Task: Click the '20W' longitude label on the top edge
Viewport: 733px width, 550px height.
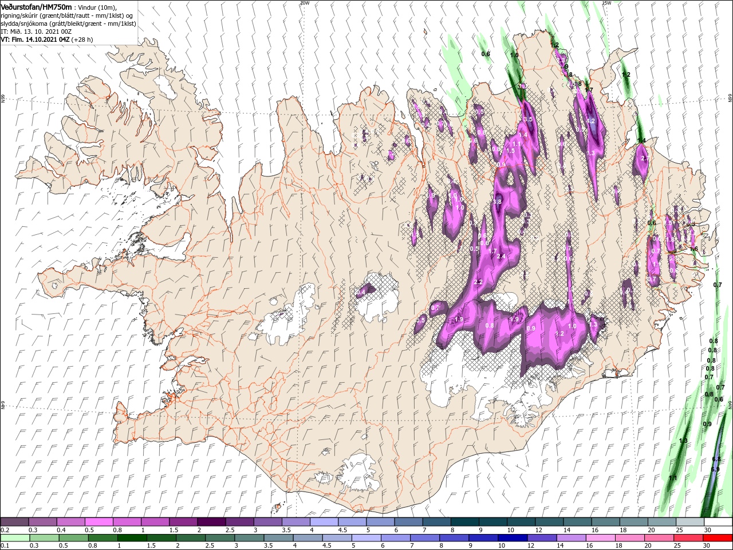Action: click(305, 2)
